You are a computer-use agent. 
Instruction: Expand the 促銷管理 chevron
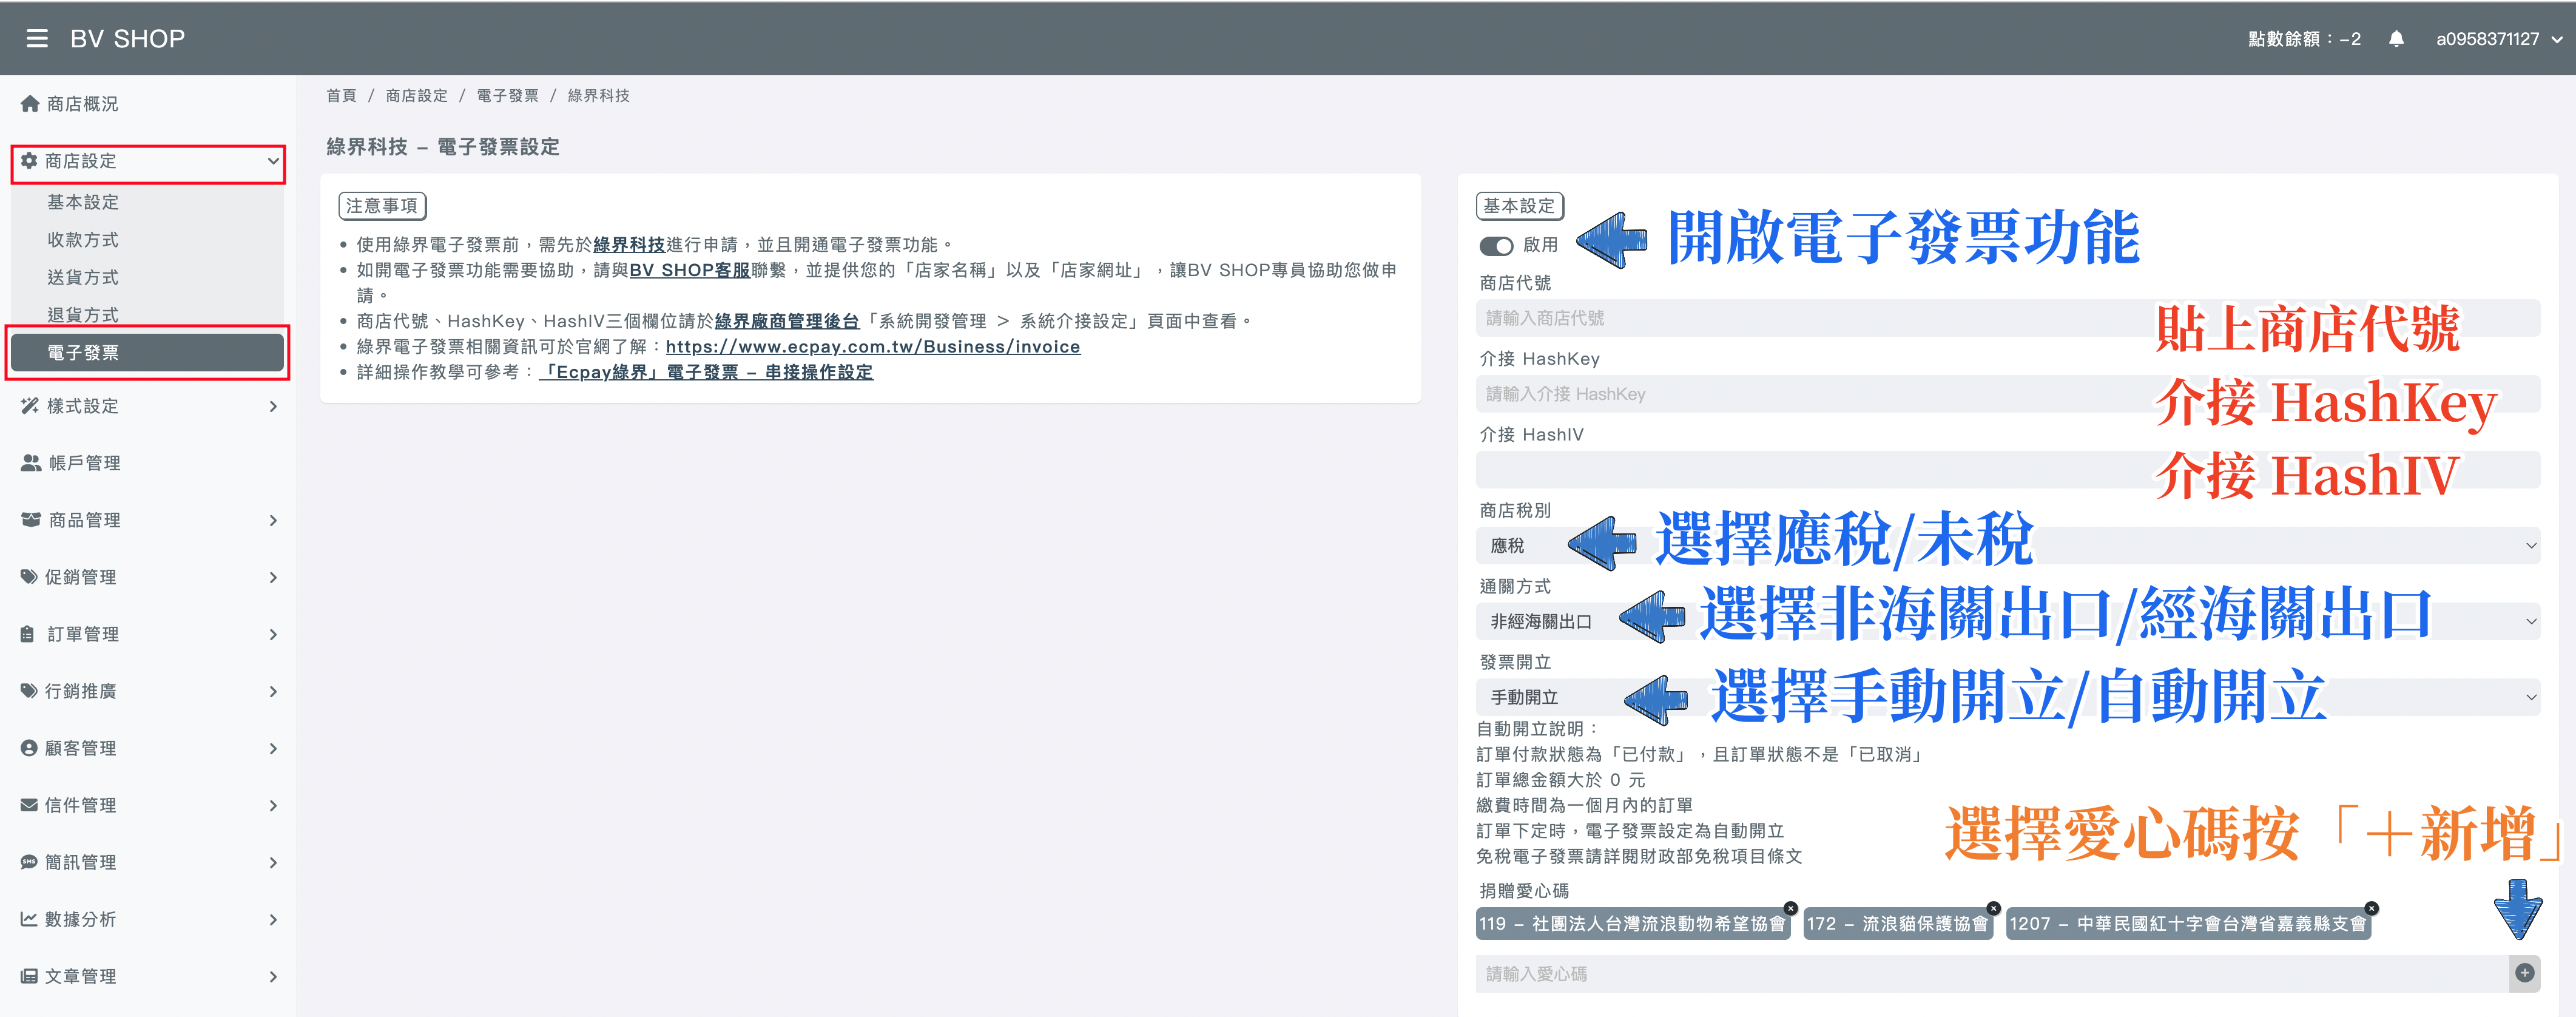pyautogui.click(x=273, y=577)
